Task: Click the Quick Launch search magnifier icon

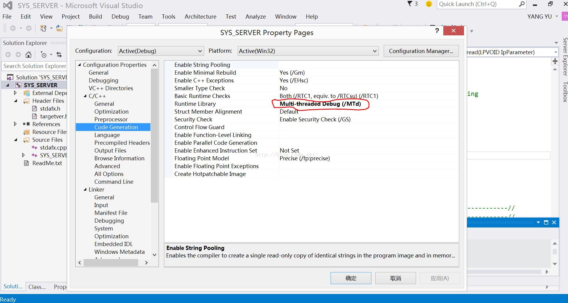Action: click(x=522, y=4)
